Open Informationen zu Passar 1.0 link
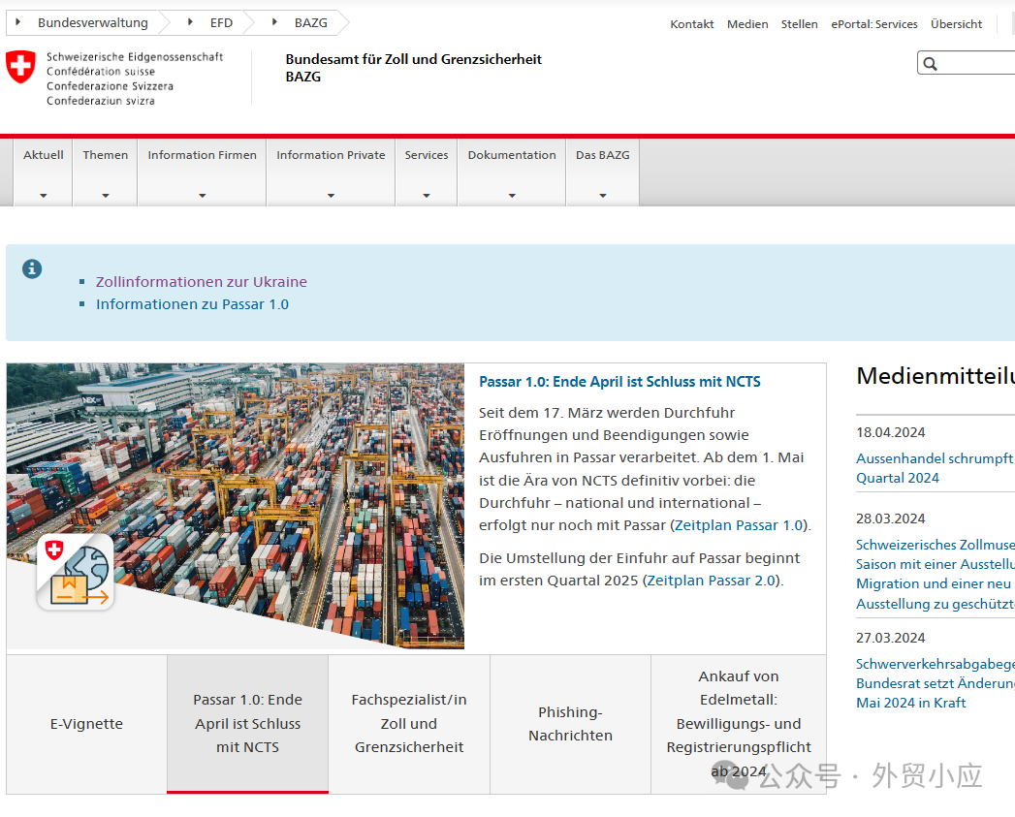The image size is (1015, 817). click(x=192, y=304)
